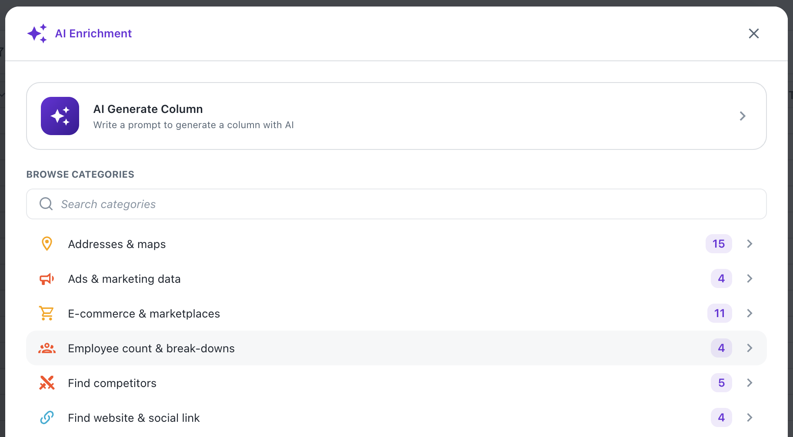Click the purple AI Generate Column icon
The image size is (793, 437).
[x=60, y=116]
